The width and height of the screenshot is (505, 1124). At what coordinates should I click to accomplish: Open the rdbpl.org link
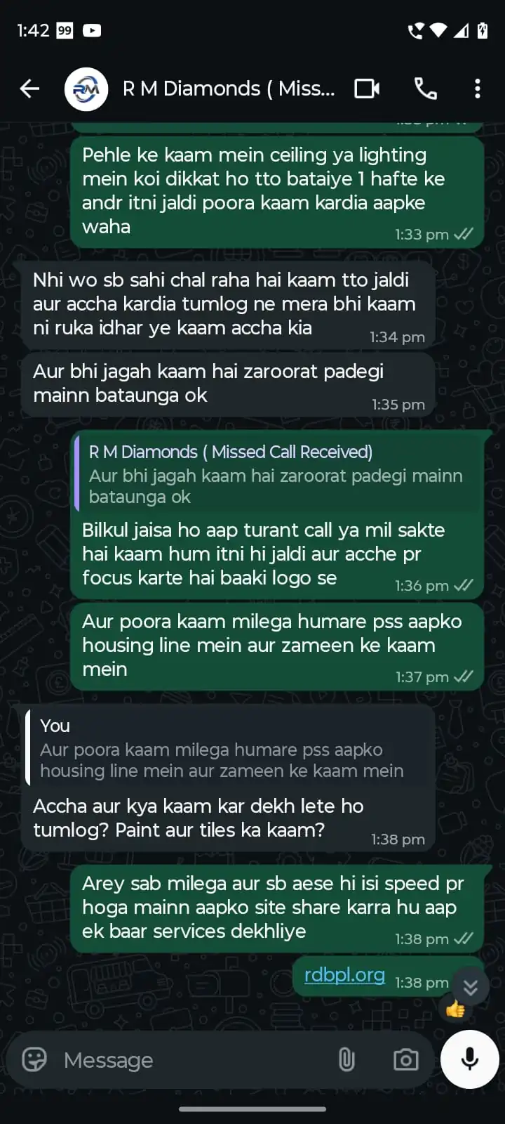pos(344,974)
